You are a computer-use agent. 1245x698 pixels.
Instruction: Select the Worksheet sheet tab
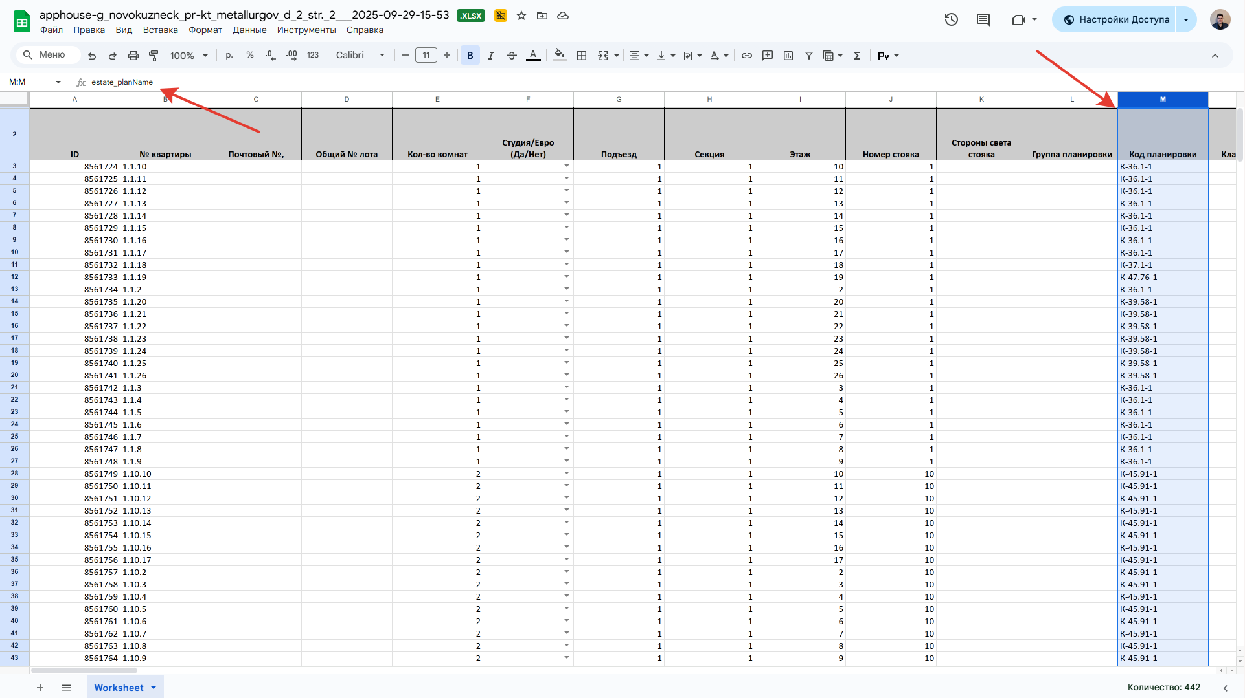pyautogui.click(x=119, y=688)
